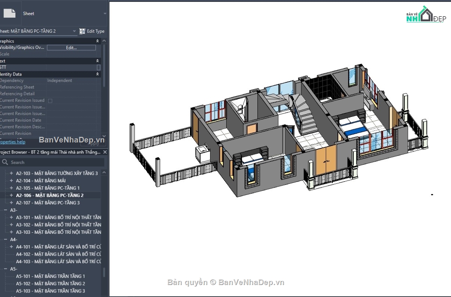The width and height of the screenshot is (451, 297).
Task: Select 'A2-107 - MẶT BẰNG PC-TẦNG 3' row
Action: click(x=48, y=203)
